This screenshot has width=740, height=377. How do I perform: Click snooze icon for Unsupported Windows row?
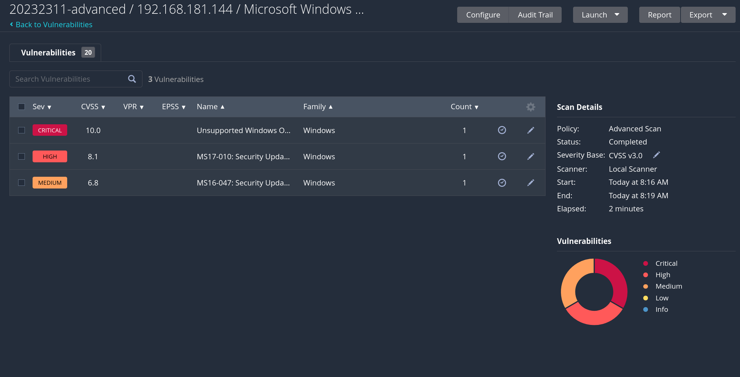502,130
